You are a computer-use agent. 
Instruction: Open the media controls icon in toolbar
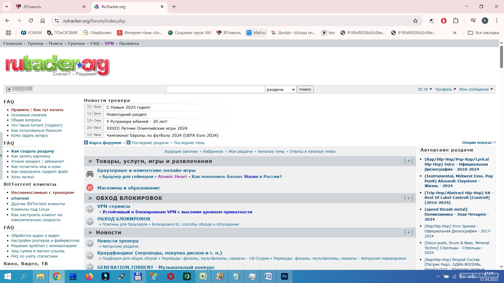pyautogui.click(x=473, y=21)
